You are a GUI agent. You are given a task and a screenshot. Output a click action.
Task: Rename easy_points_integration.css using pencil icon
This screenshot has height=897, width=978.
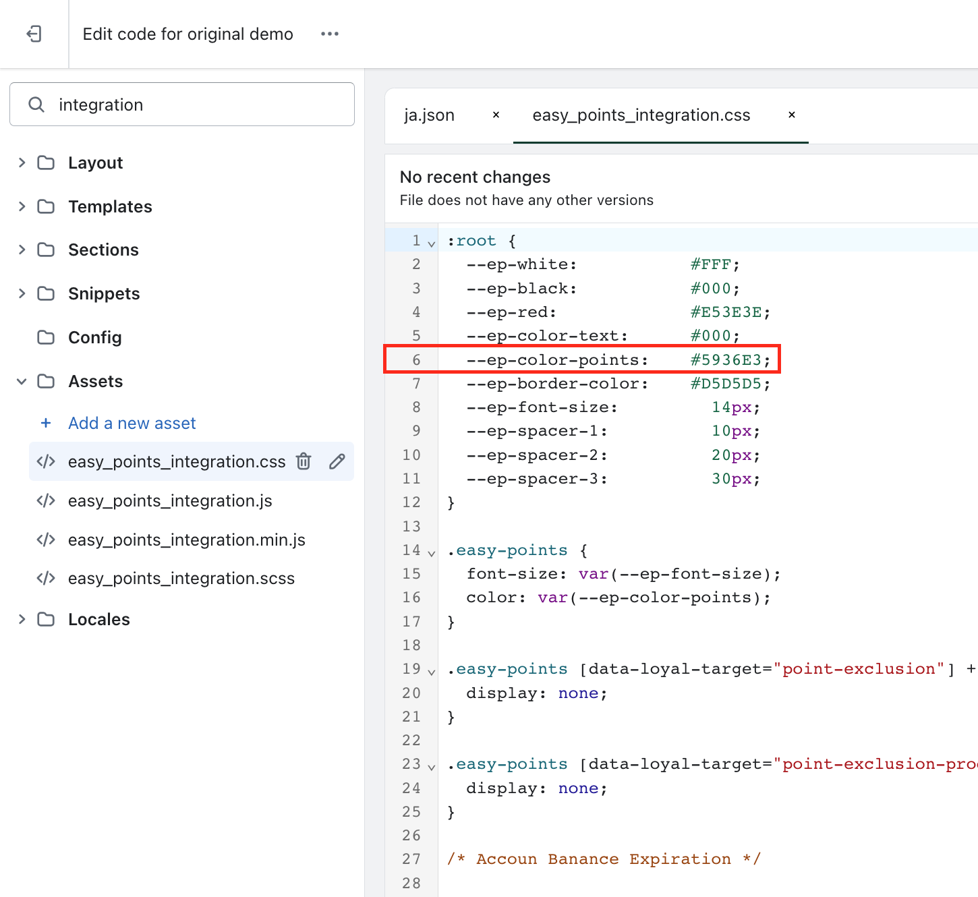(337, 461)
